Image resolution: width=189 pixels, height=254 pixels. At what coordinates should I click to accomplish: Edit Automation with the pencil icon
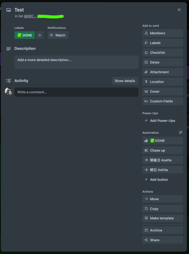coord(181,132)
